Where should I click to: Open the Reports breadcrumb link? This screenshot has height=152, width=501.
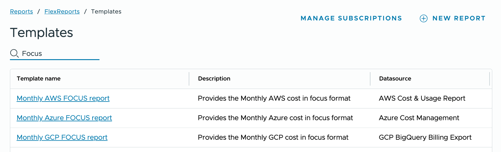tap(21, 11)
